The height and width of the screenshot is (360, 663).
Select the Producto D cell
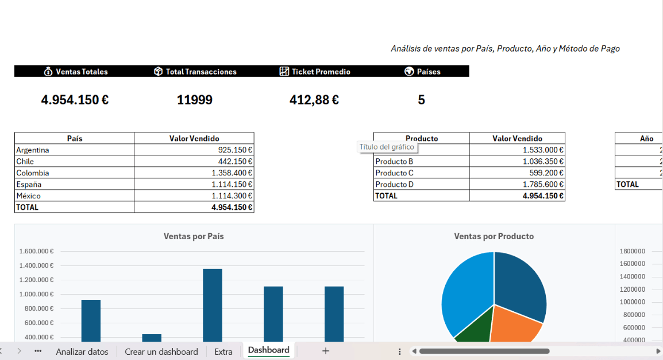(422, 184)
